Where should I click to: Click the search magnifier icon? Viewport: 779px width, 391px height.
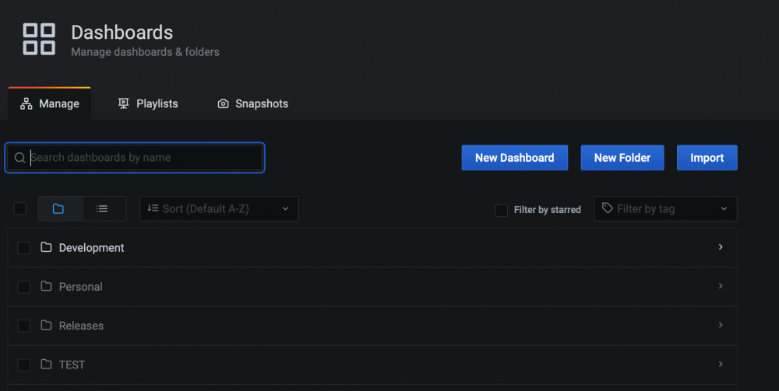[19, 158]
